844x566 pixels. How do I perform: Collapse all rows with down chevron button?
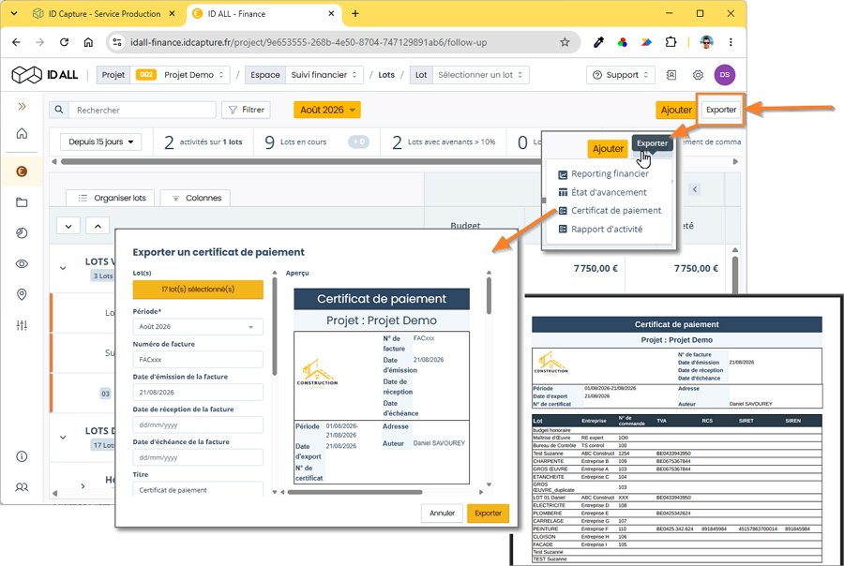tap(68, 226)
